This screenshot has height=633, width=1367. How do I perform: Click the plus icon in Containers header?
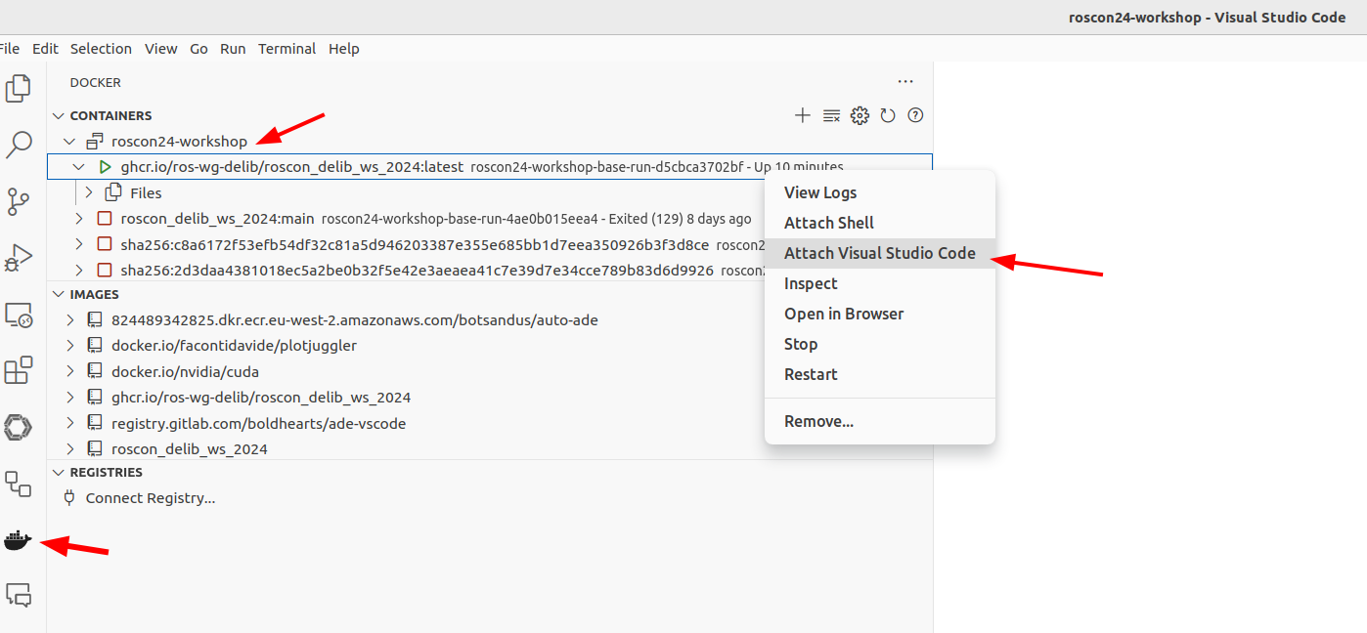tap(803, 115)
